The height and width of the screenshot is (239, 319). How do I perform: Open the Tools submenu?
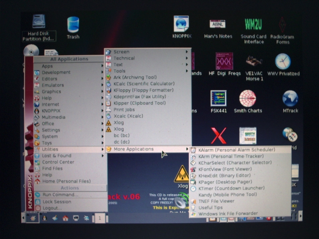[147, 71]
